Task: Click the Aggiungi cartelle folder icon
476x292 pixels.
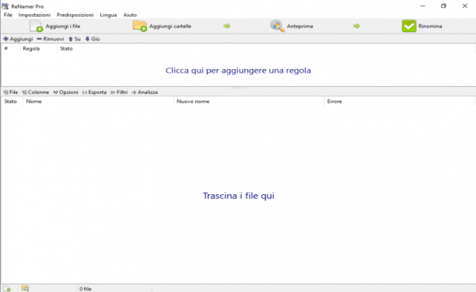Action: [140, 26]
